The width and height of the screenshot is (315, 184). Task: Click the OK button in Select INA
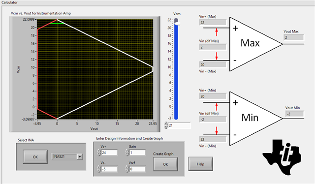tap(35, 157)
